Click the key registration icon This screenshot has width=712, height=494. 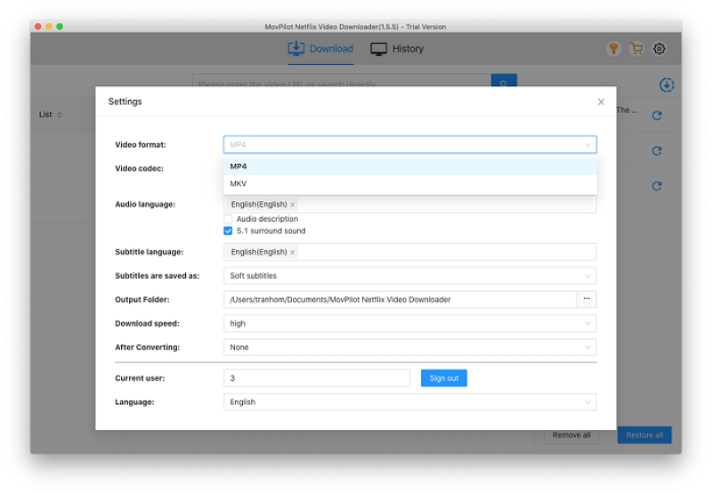(614, 49)
